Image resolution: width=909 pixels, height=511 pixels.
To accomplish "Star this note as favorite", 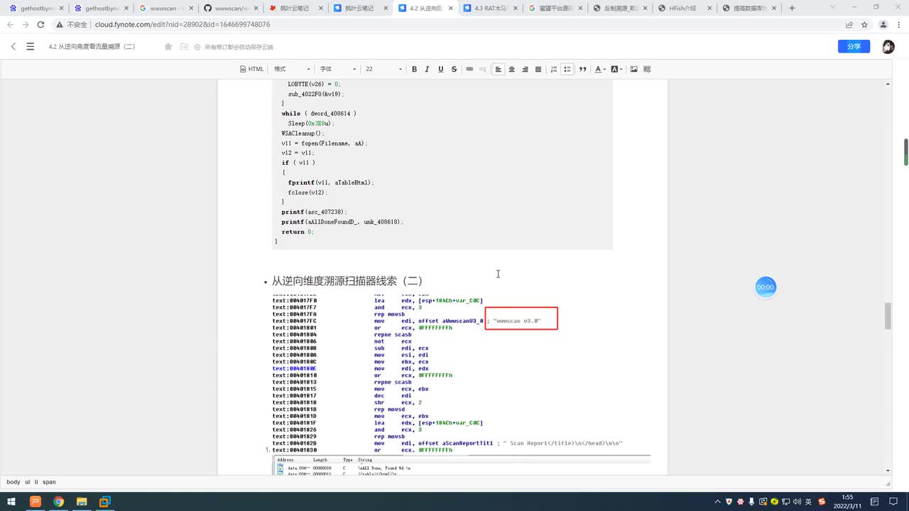I will pos(168,46).
